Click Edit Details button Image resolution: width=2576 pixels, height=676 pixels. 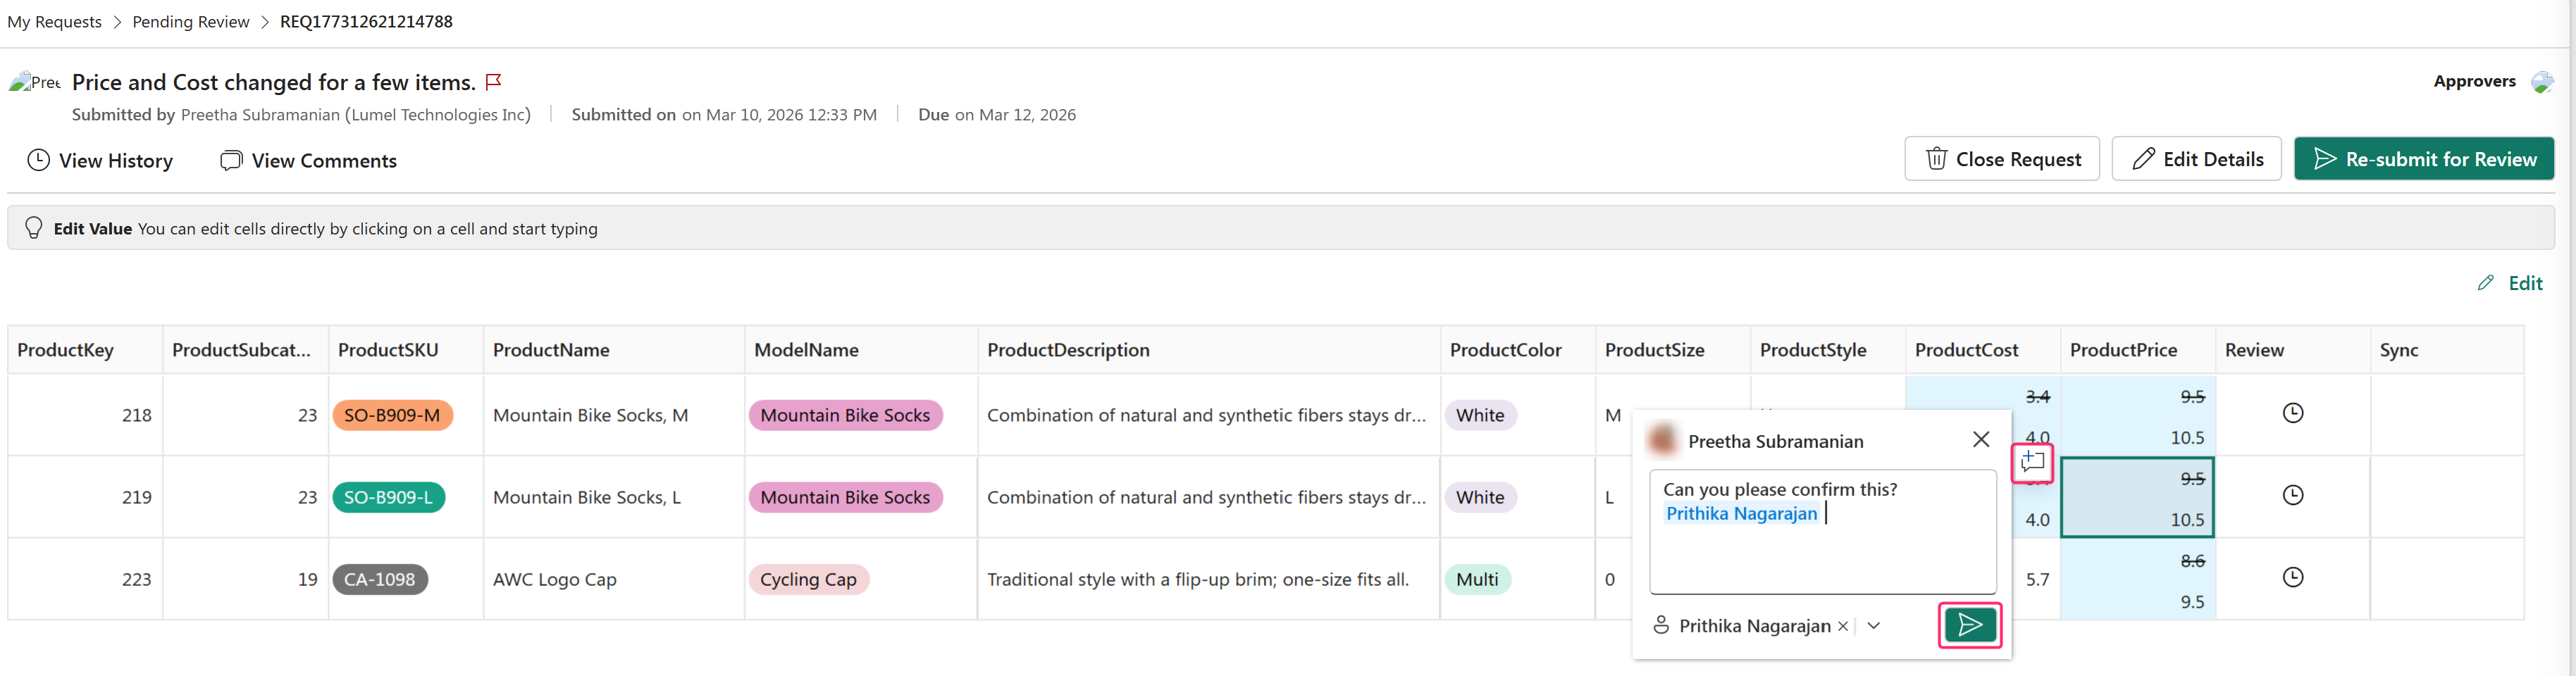pos(2196,159)
